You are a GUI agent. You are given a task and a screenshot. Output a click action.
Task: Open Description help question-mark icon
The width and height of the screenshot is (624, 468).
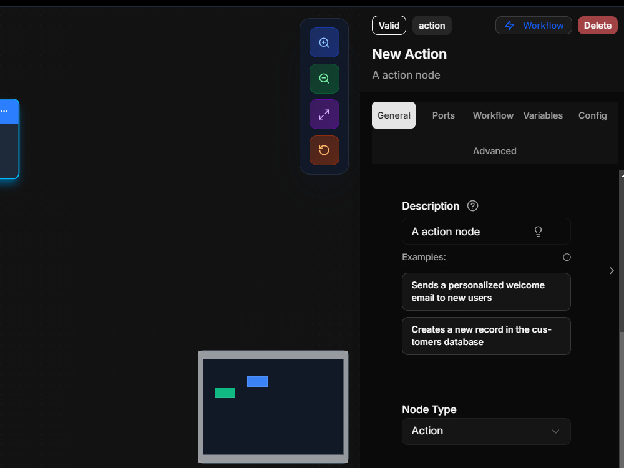[472, 206]
